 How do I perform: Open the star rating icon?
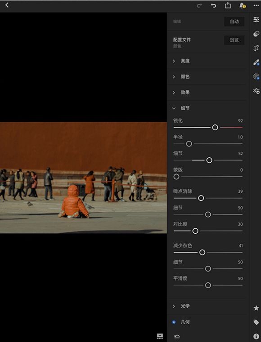coord(256,308)
